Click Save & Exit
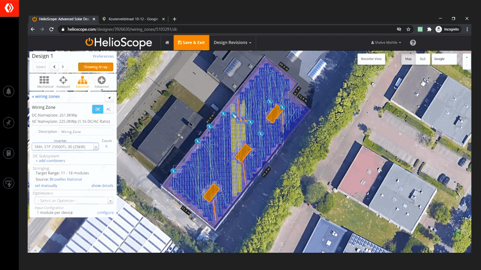 point(191,43)
